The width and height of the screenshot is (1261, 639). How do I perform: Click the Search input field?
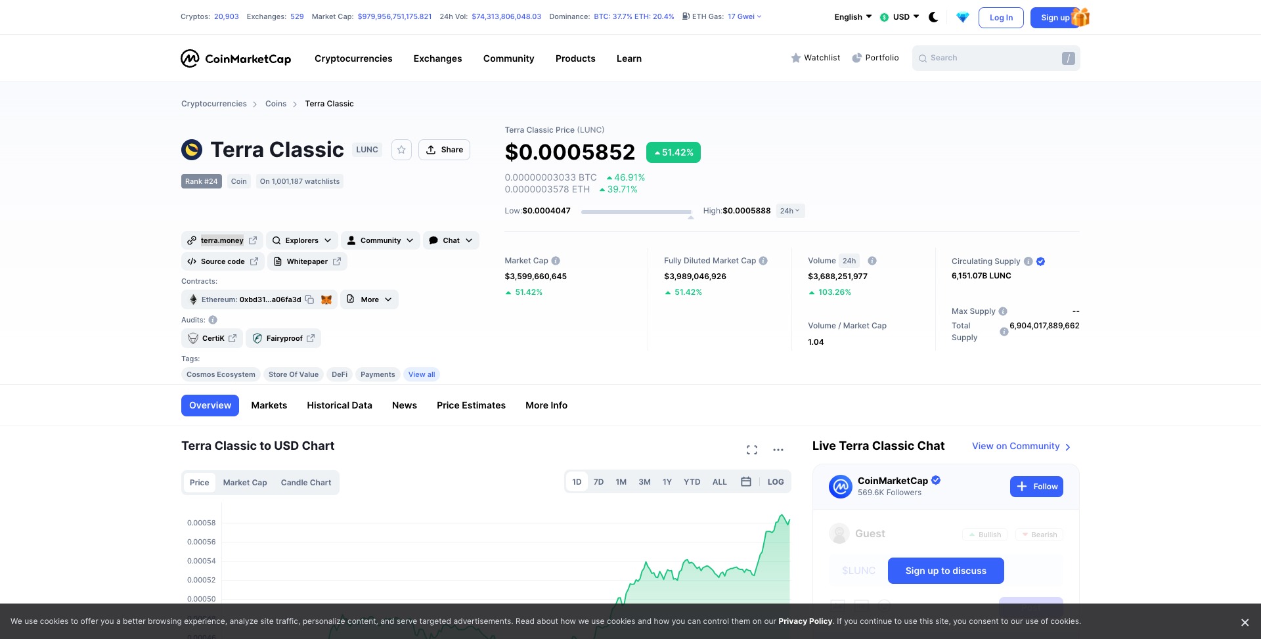[x=996, y=58]
